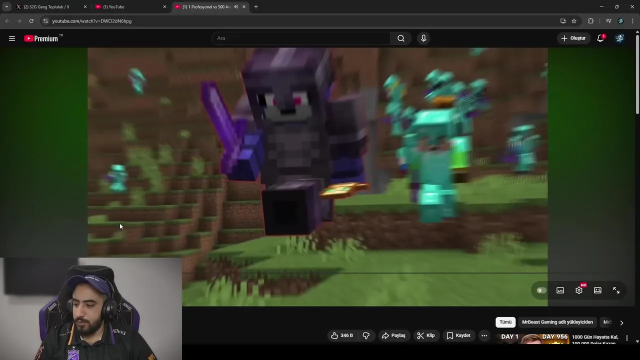Switch the player to theater mode
The width and height of the screenshot is (640, 360).
pyautogui.click(x=597, y=290)
